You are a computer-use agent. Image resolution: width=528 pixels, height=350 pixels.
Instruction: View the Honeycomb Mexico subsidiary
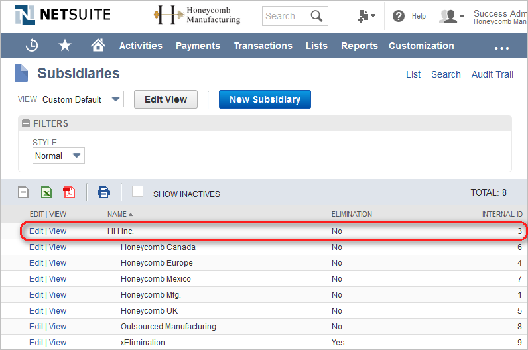[58, 279]
